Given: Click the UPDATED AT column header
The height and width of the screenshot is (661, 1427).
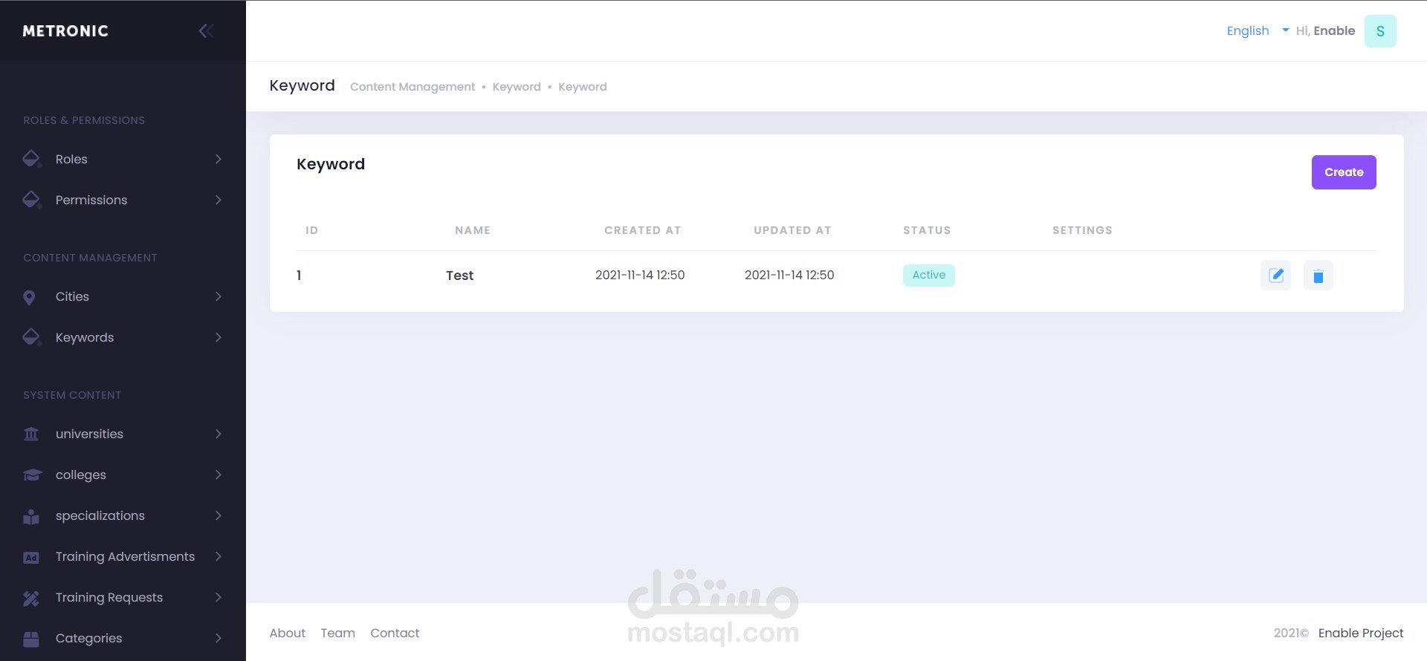Looking at the screenshot, I should (x=792, y=230).
